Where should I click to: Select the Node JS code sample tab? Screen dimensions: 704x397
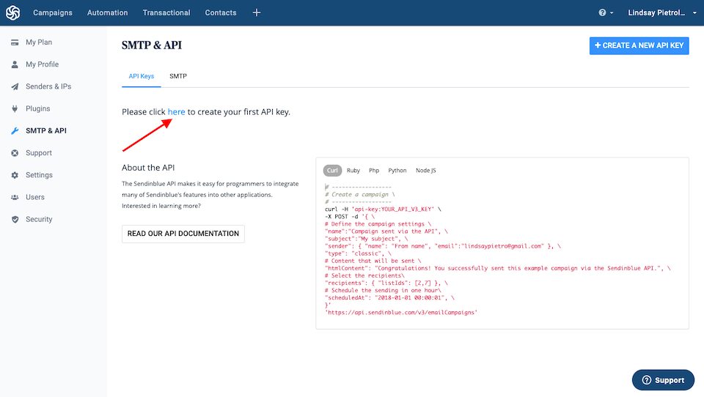click(425, 171)
